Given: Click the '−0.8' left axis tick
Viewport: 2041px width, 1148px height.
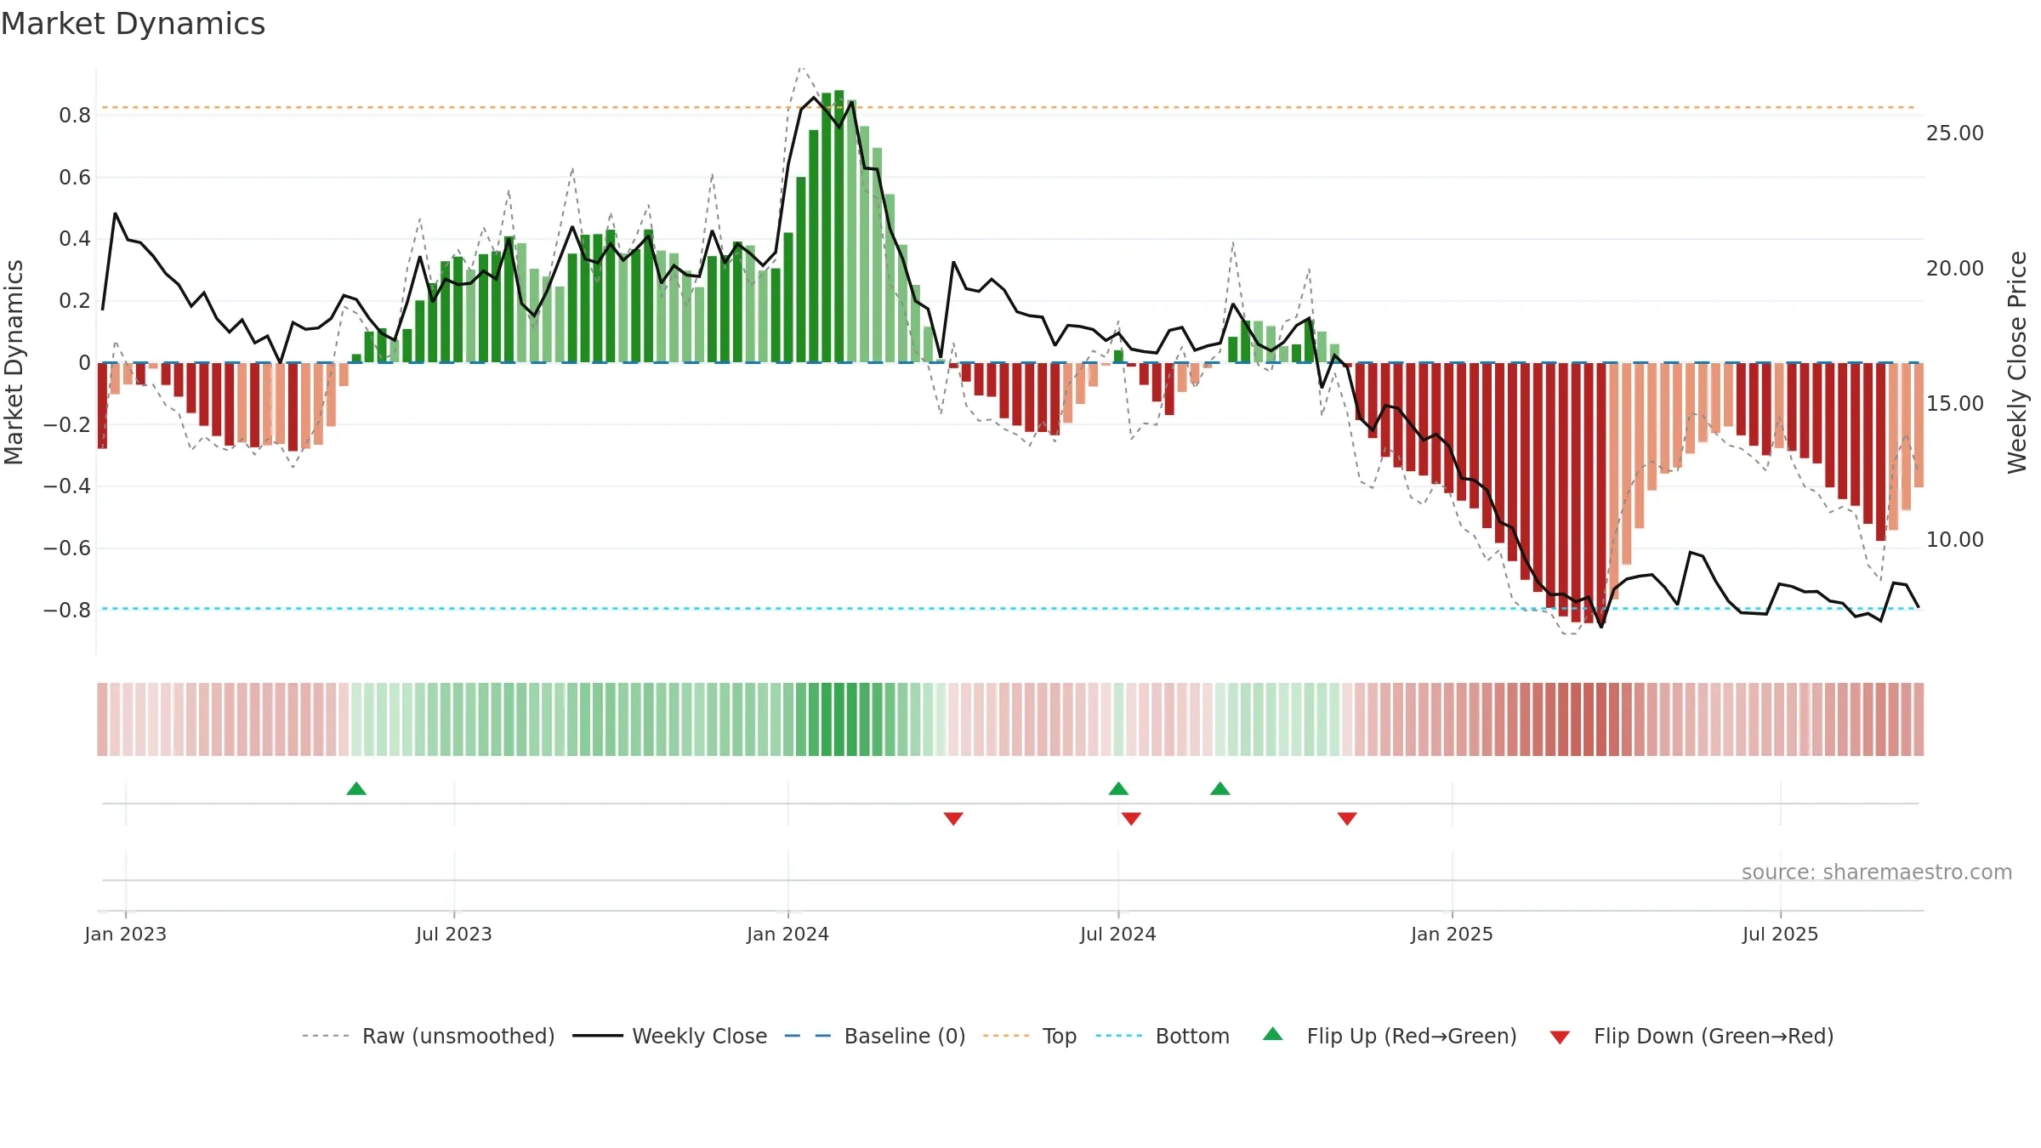Looking at the screenshot, I should tap(67, 611).
